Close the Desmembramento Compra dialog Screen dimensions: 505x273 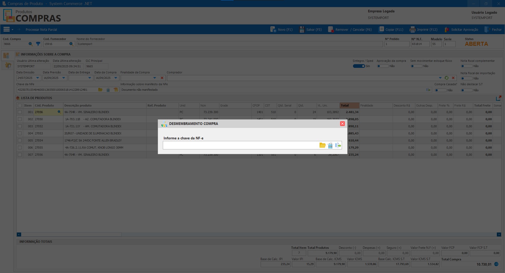(342, 124)
